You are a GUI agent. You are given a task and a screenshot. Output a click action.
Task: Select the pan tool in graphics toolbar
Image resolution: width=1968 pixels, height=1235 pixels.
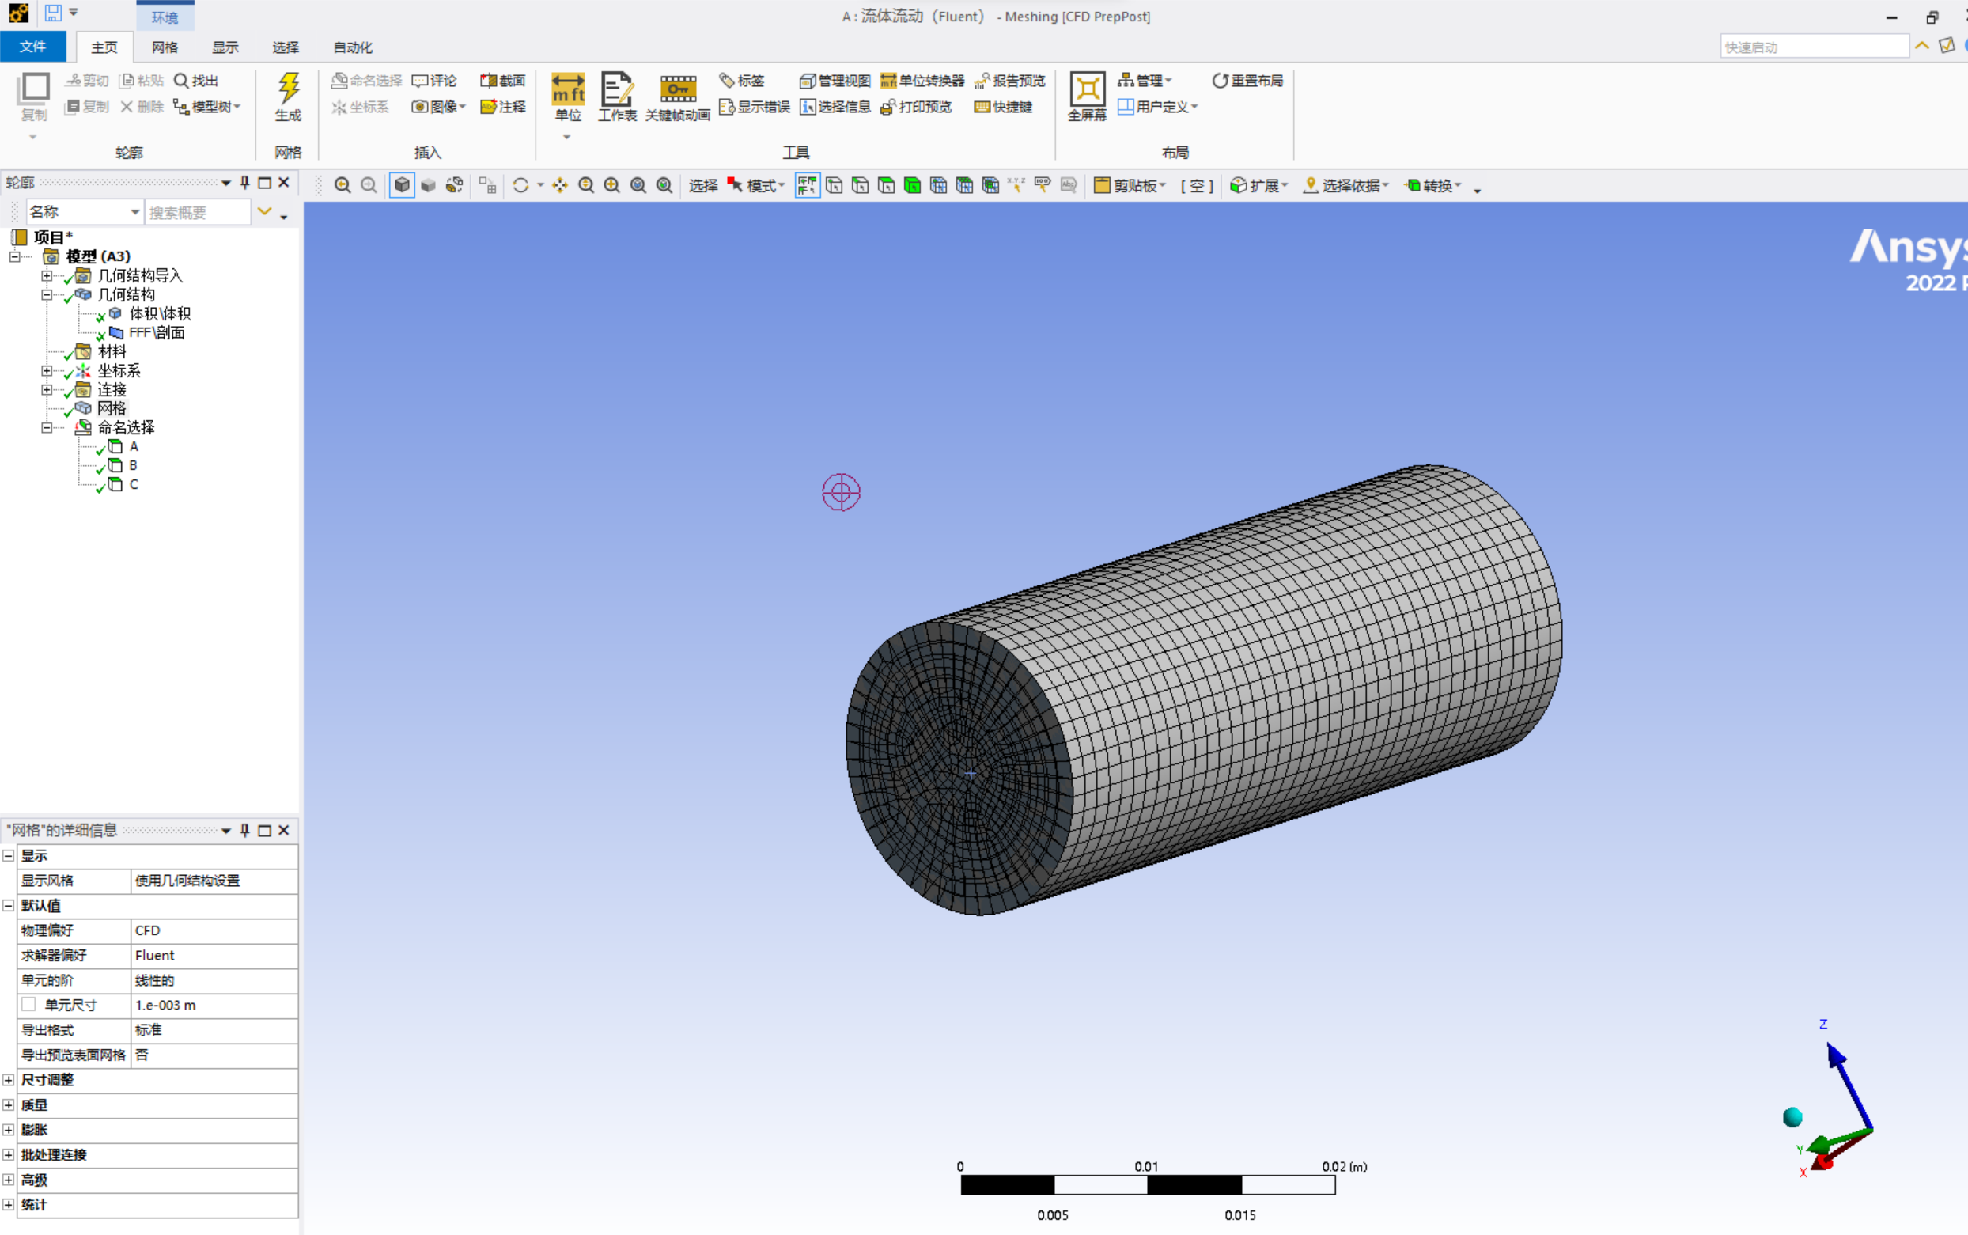pyautogui.click(x=559, y=186)
